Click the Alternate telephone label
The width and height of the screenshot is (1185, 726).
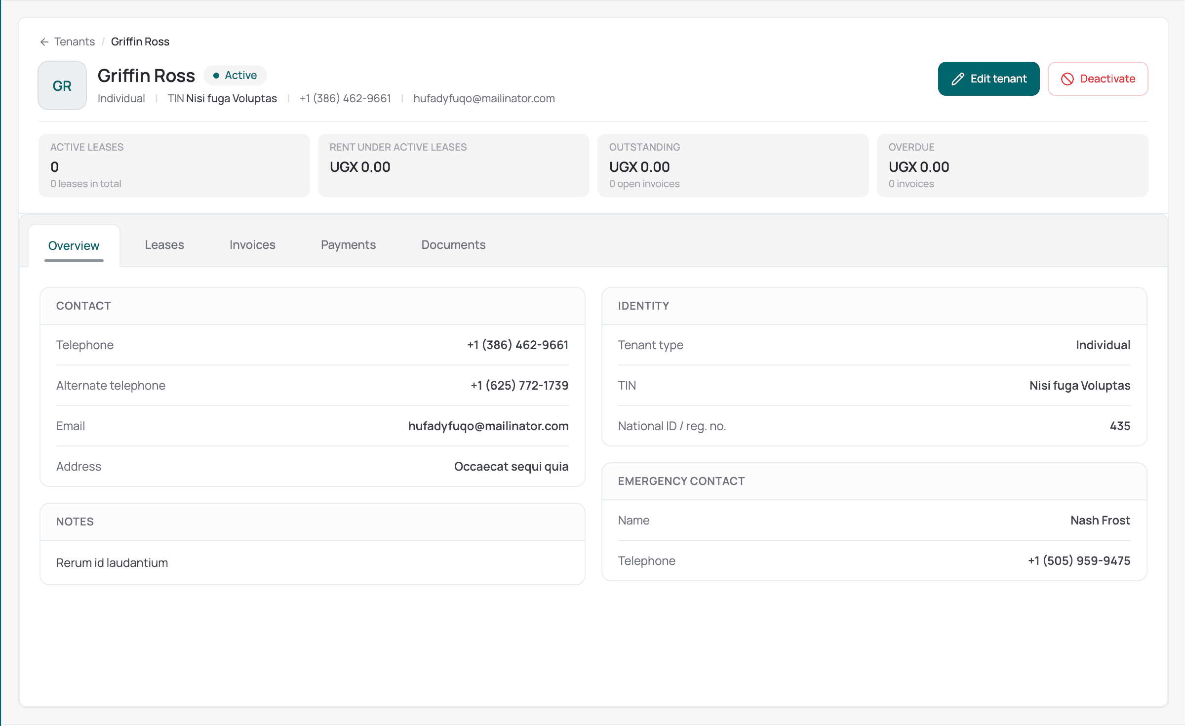pos(111,385)
